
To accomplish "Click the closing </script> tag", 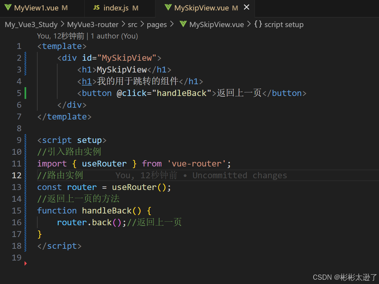I will [x=60, y=246].
